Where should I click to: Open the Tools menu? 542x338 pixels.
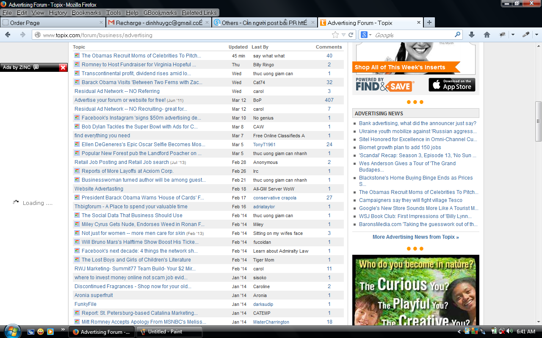coord(113,13)
